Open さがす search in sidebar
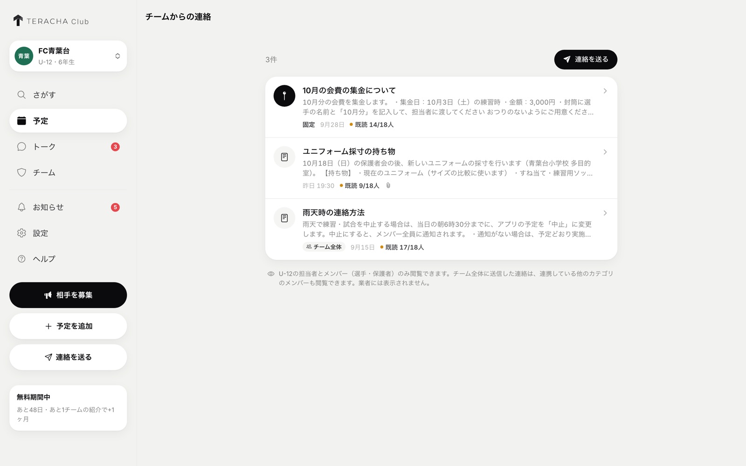Image resolution: width=746 pixels, height=466 pixels. click(68, 95)
